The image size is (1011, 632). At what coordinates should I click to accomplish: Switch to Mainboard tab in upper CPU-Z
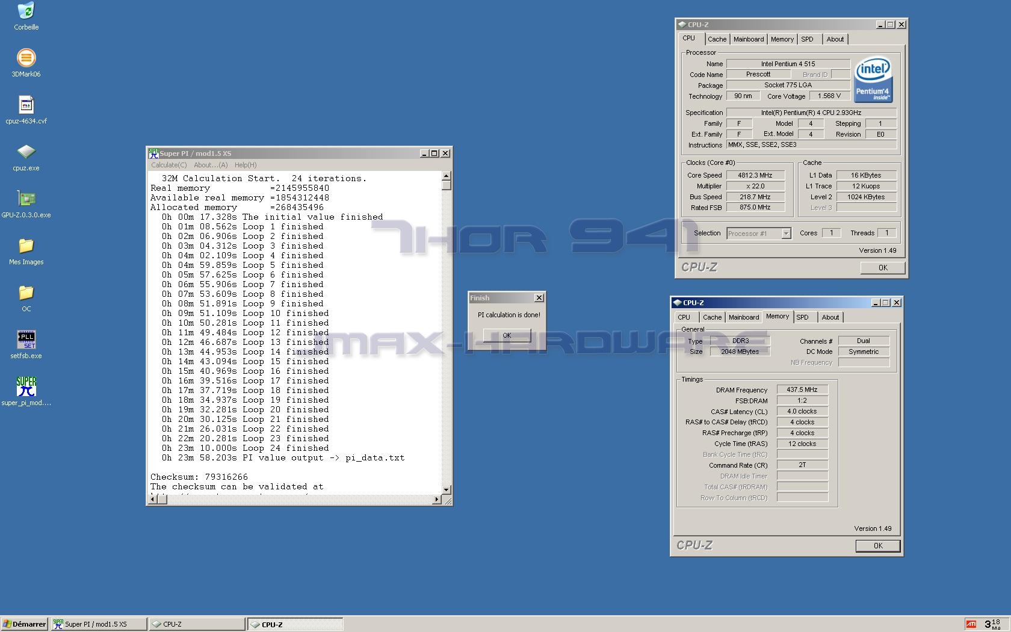[749, 39]
